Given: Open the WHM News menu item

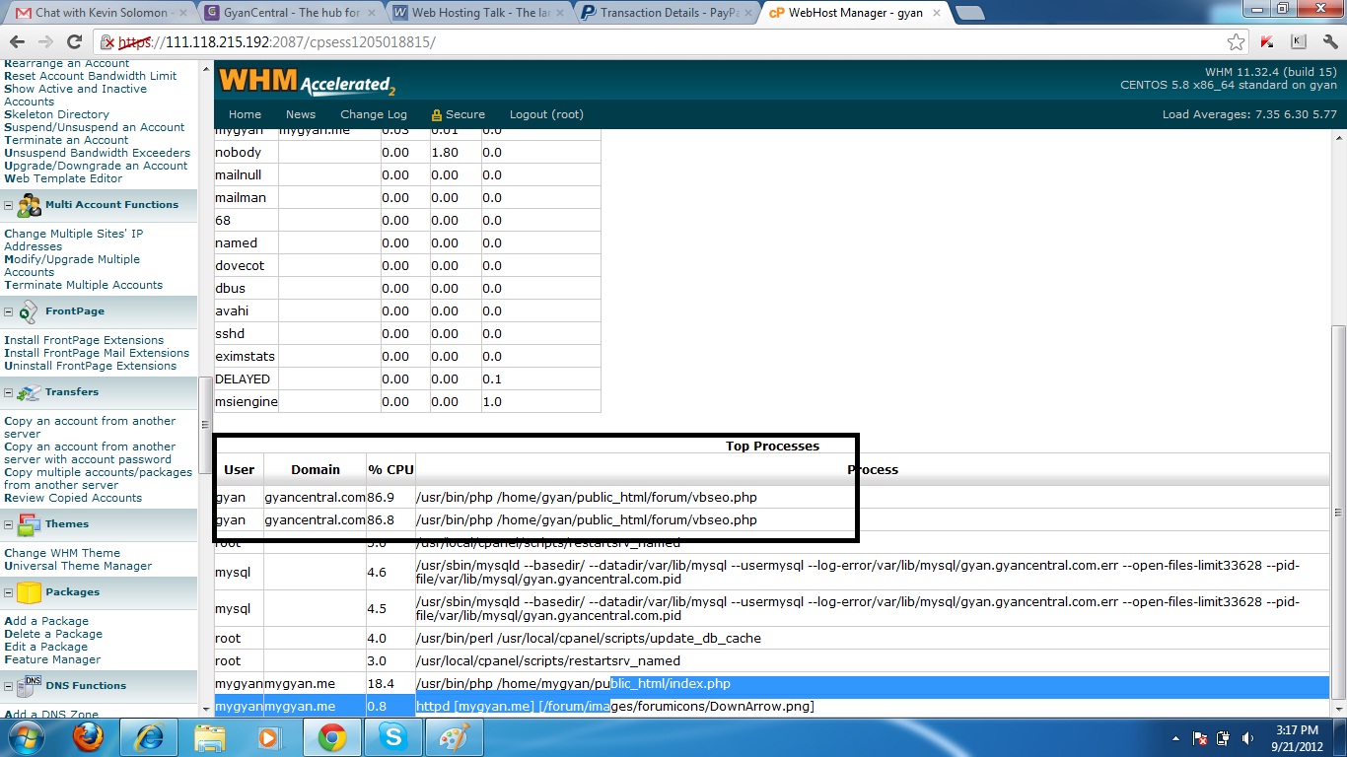Looking at the screenshot, I should (301, 114).
